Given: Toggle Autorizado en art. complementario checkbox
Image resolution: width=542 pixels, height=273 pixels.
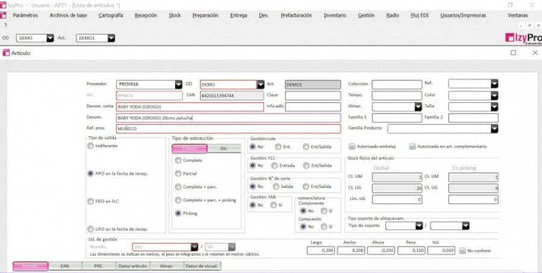Looking at the screenshot, I should click(x=412, y=146).
